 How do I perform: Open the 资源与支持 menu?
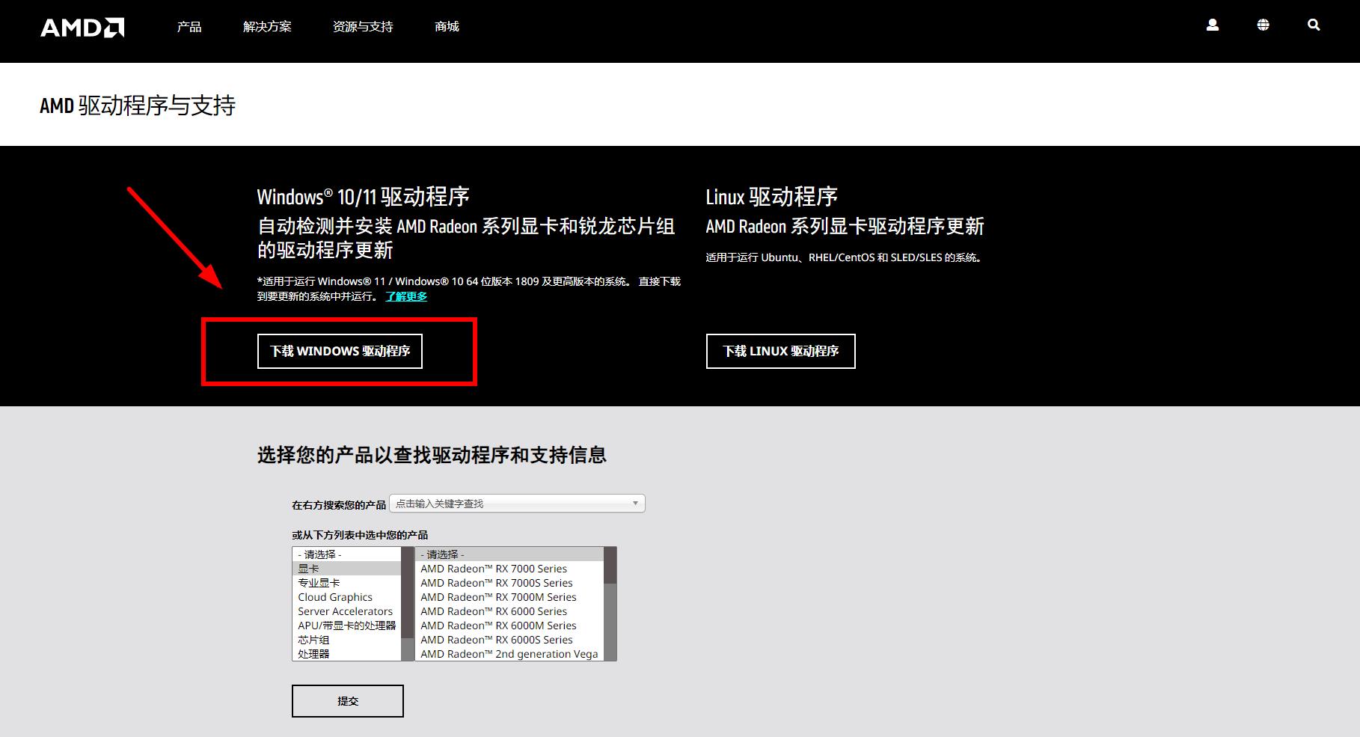pyautogui.click(x=363, y=27)
